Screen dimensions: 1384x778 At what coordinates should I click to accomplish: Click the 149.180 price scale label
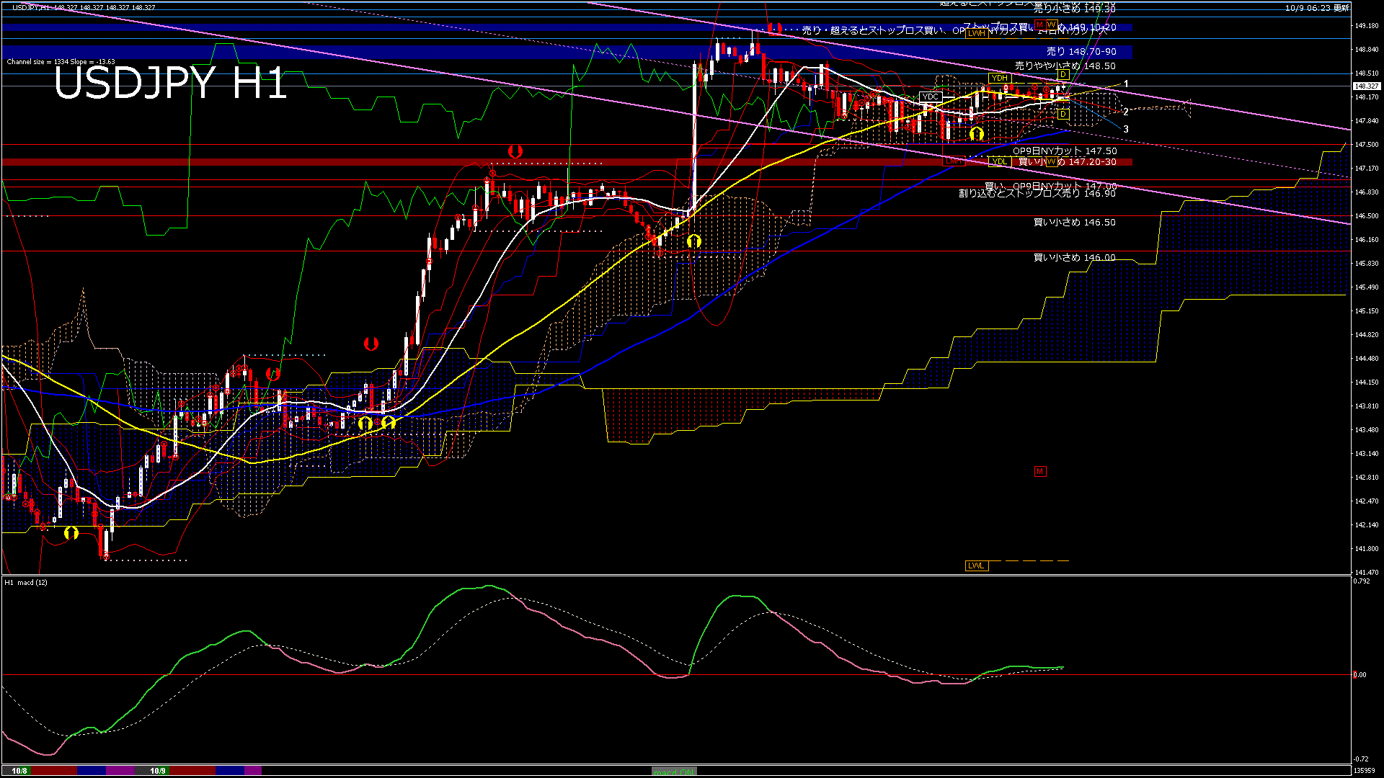[1367, 26]
